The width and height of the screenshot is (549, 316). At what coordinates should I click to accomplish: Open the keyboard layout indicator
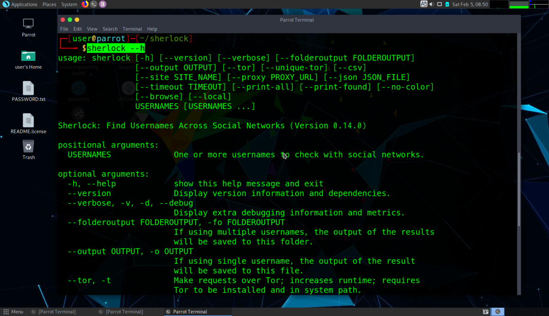tap(424, 4)
